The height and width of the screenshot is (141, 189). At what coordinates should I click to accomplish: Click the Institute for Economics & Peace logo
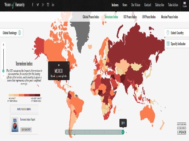click(182, 128)
